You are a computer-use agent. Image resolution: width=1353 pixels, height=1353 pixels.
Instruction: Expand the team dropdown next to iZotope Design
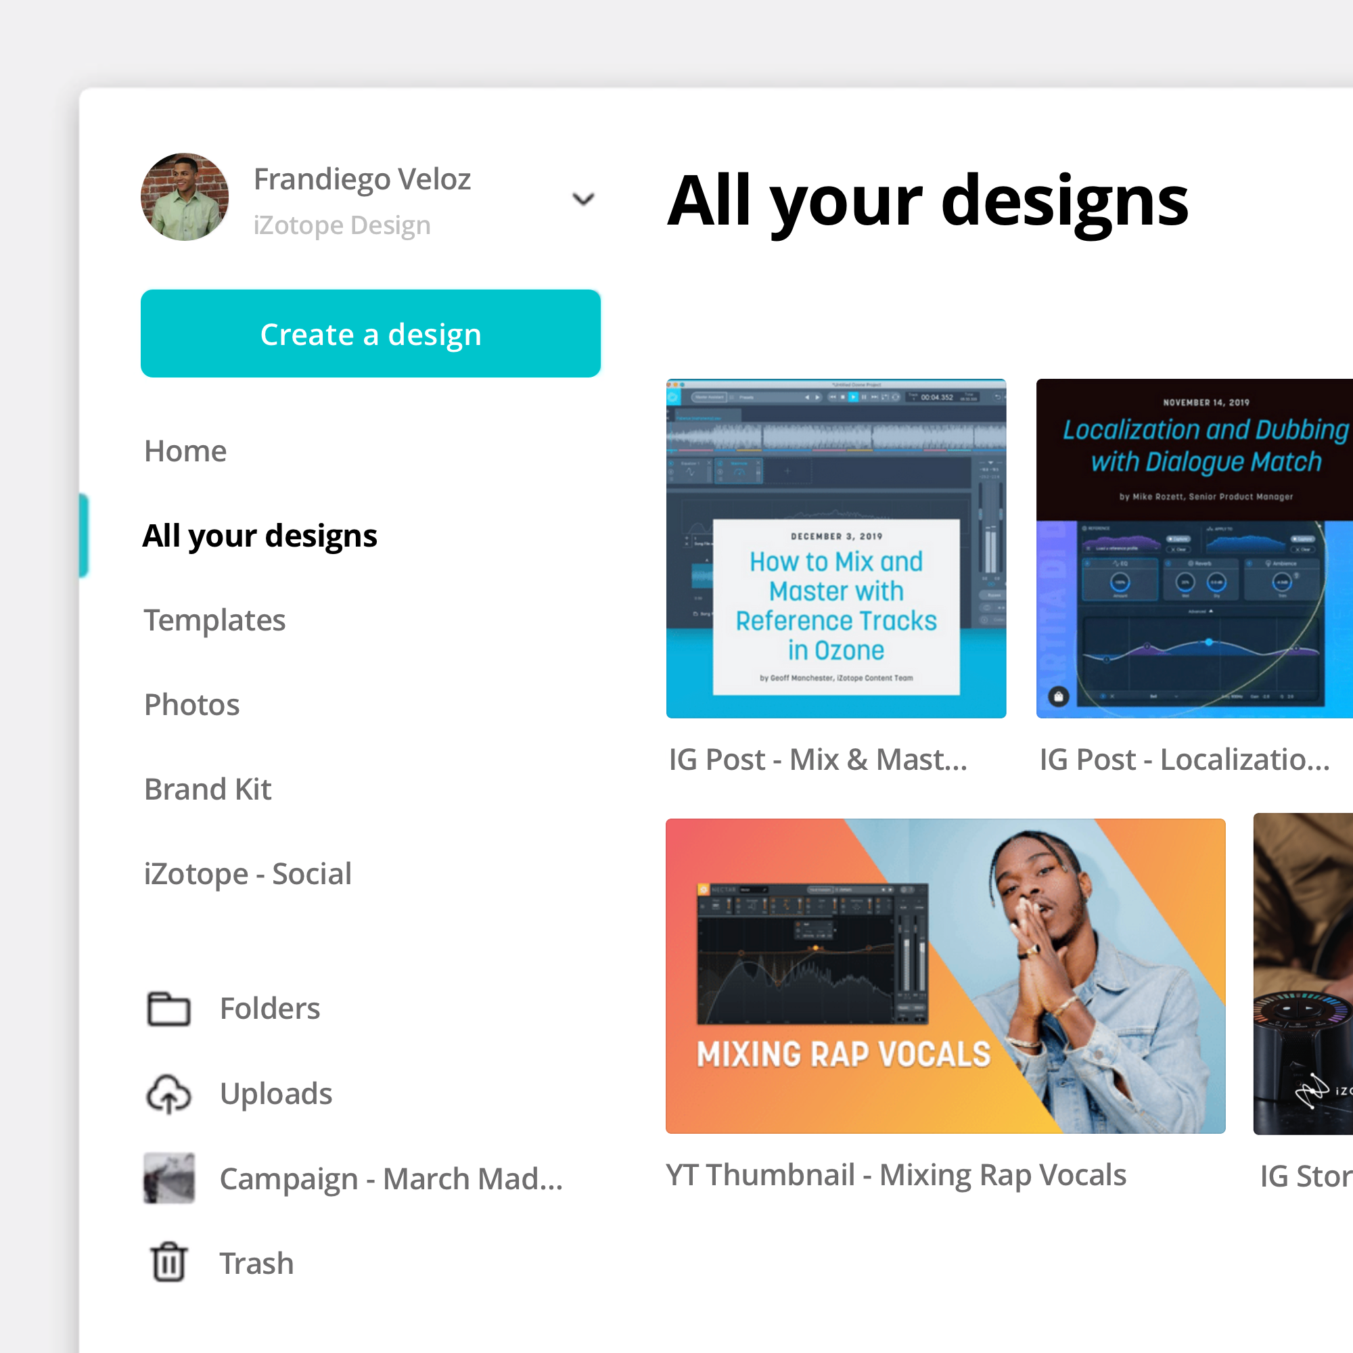pyautogui.click(x=582, y=200)
